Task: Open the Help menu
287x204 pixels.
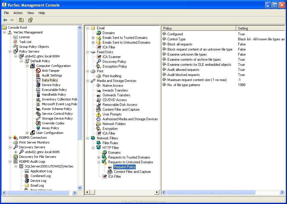Action: [42, 13]
